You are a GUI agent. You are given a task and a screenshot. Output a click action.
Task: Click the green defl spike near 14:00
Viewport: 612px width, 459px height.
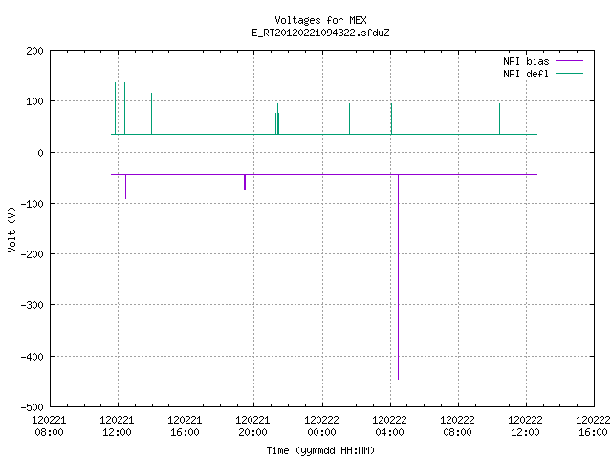[x=151, y=114]
